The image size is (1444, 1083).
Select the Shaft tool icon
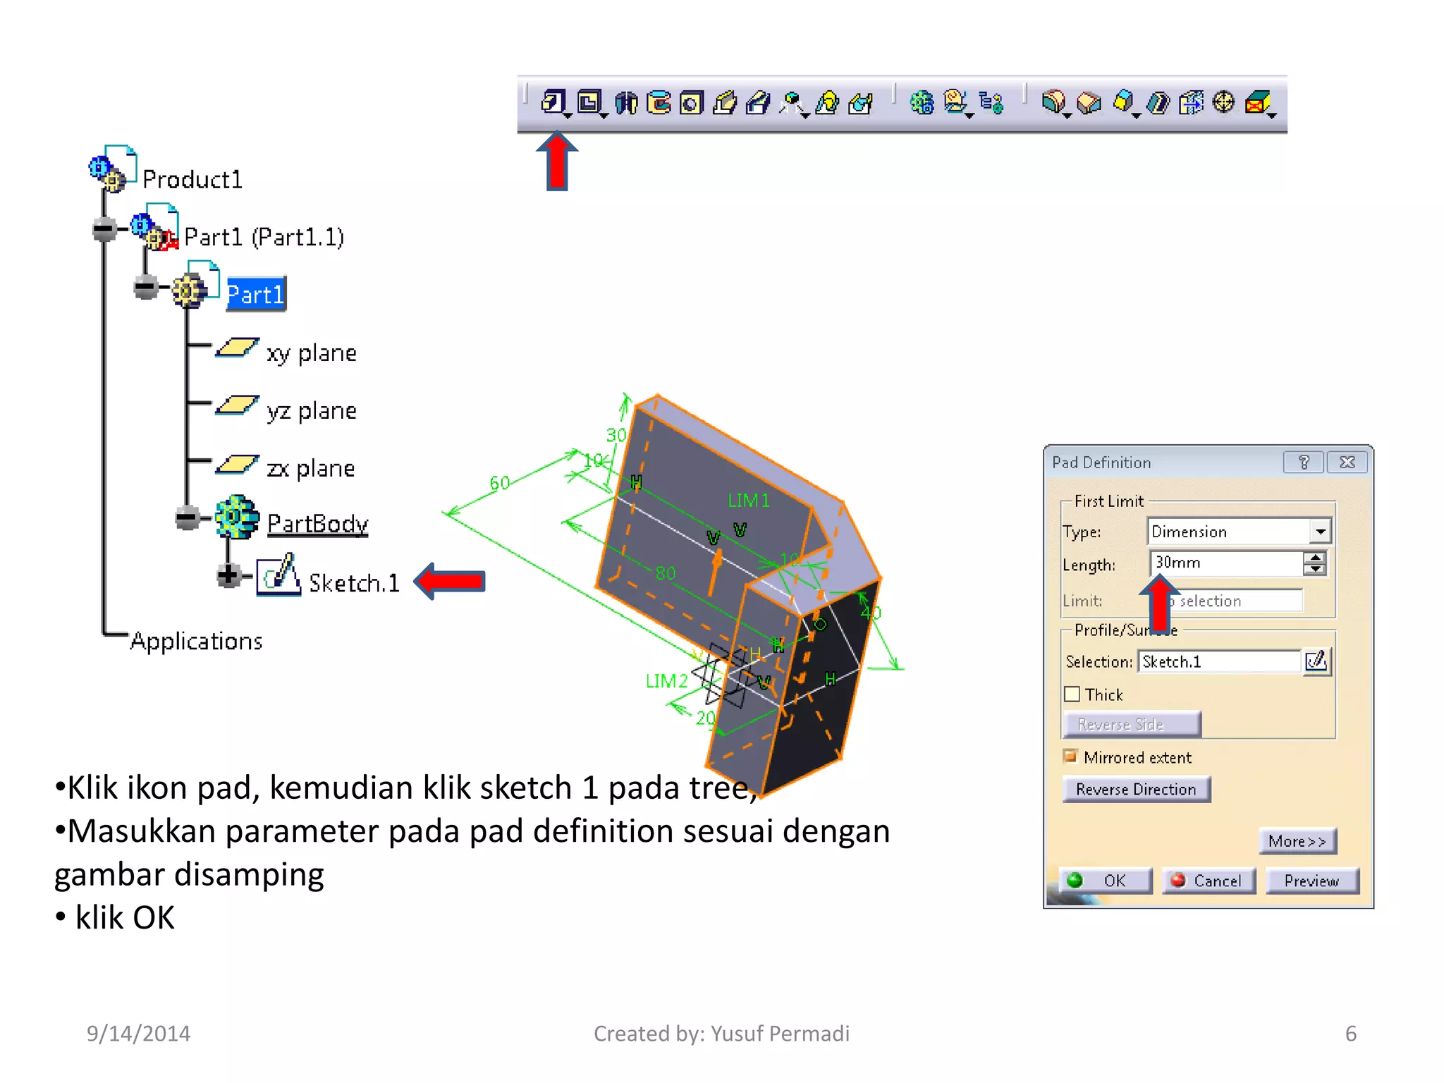626,103
